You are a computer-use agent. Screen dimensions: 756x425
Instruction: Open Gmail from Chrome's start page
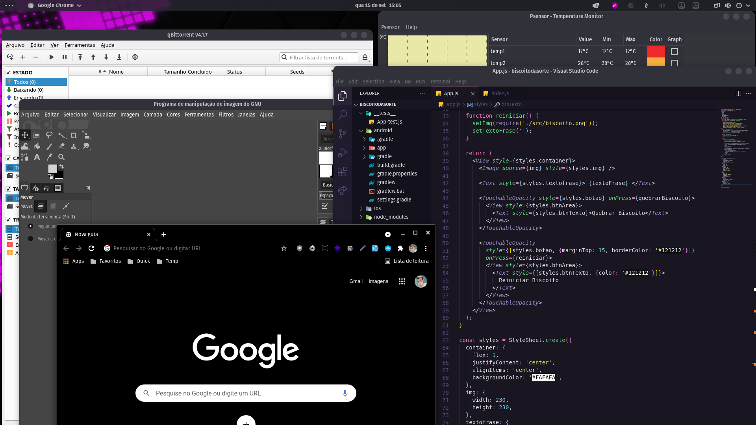(356, 281)
